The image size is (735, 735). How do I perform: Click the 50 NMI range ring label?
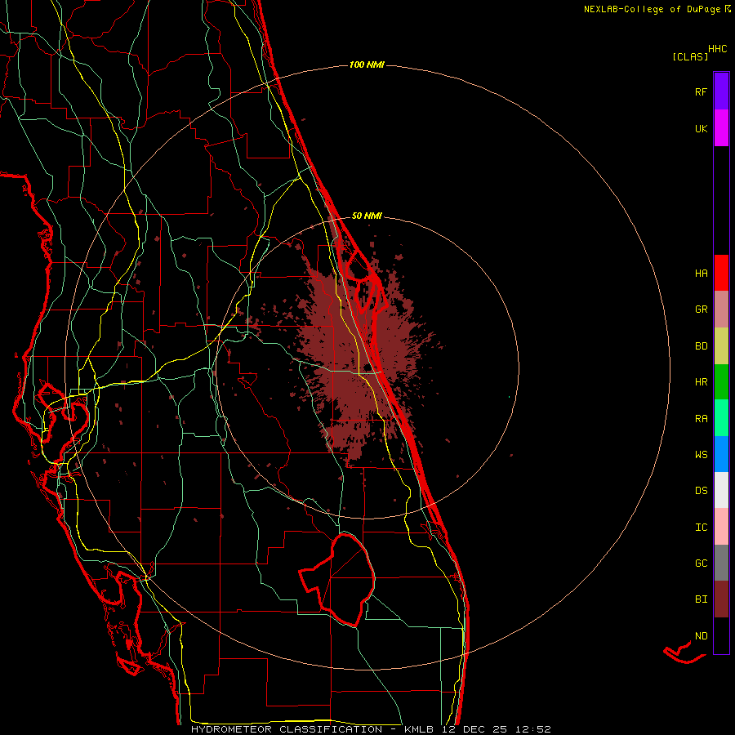pyautogui.click(x=367, y=216)
